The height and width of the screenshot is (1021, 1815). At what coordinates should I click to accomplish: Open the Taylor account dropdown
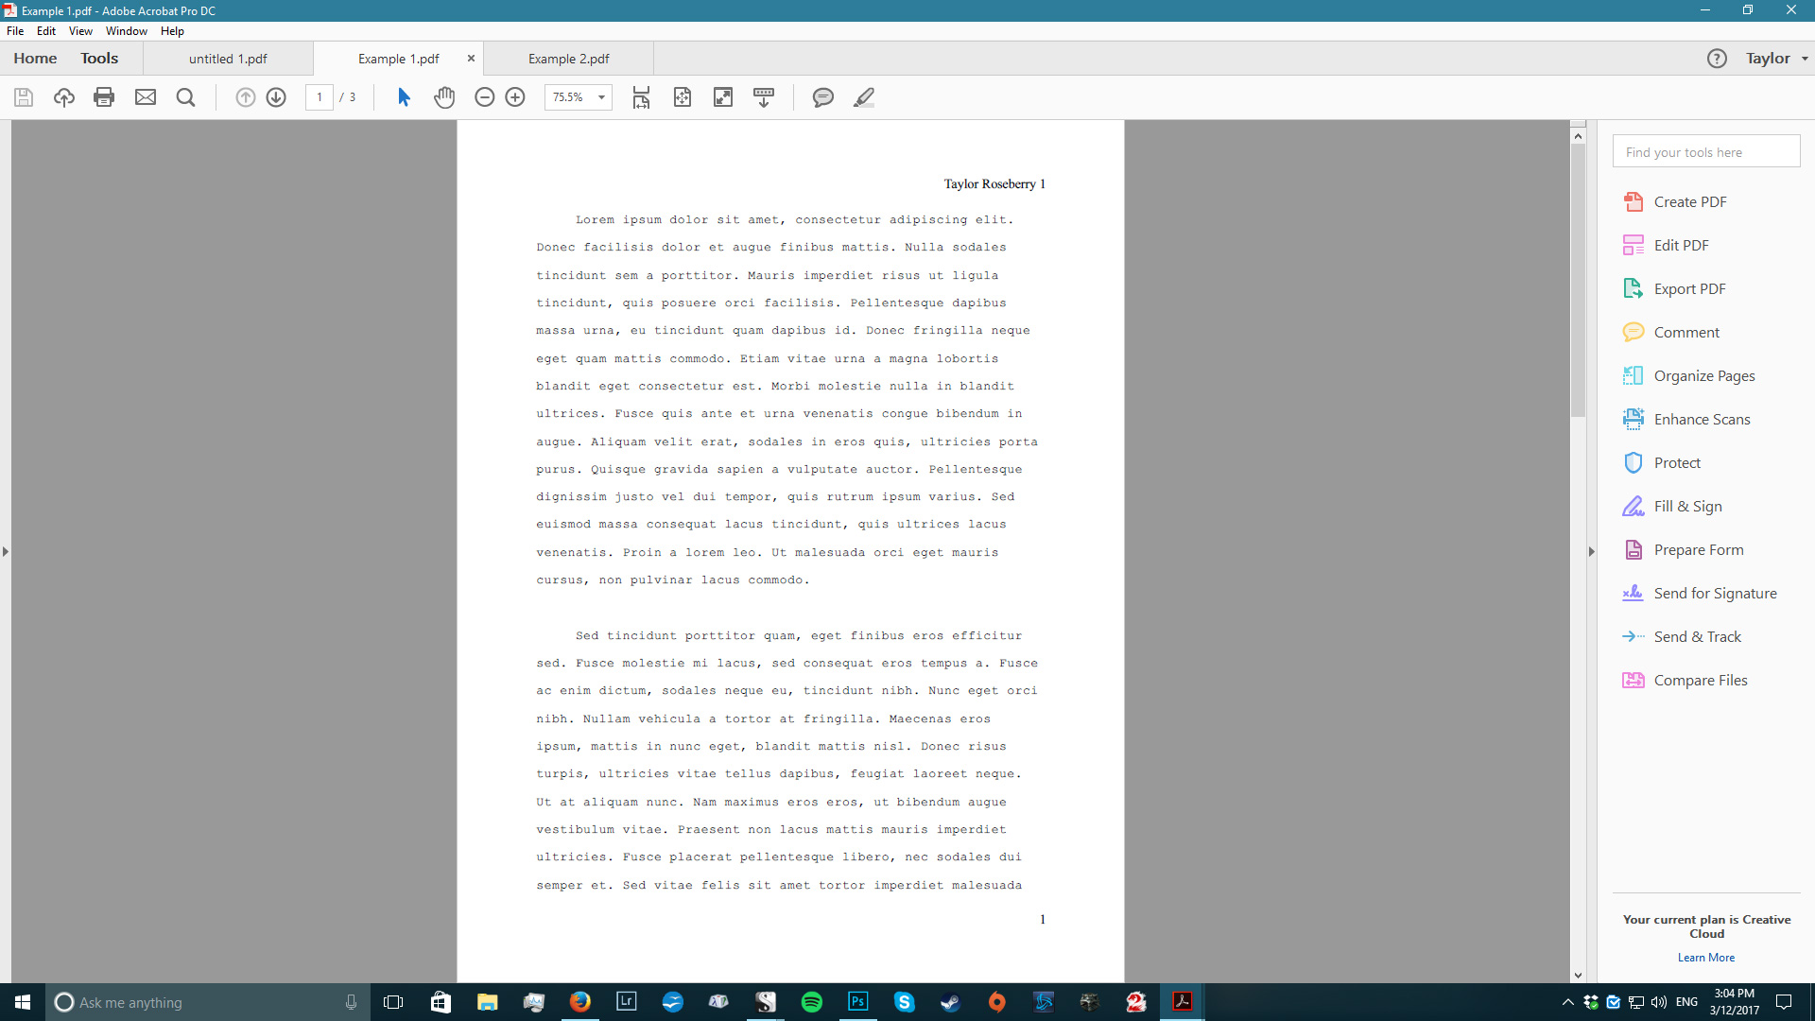click(x=1777, y=59)
